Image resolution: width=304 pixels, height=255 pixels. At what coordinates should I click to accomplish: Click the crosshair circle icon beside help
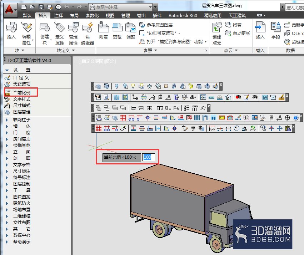tap(288, 118)
